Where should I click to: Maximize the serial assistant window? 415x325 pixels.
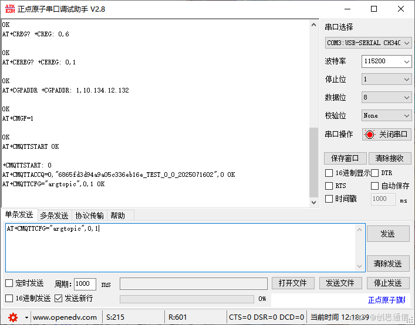point(374,9)
